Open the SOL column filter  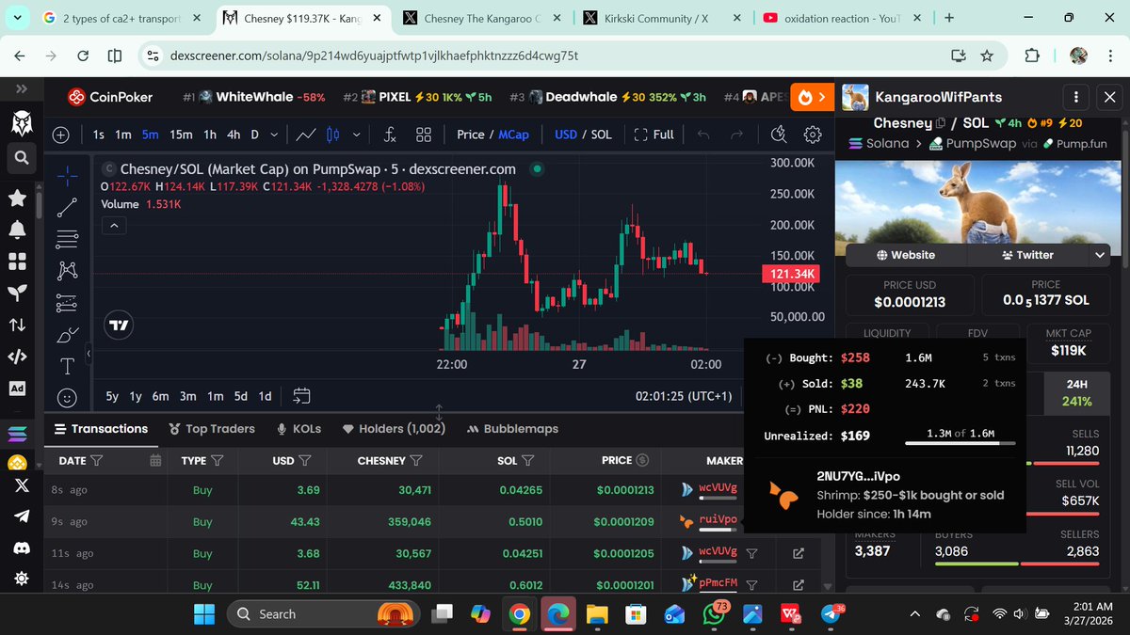pyautogui.click(x=528, y=461)
